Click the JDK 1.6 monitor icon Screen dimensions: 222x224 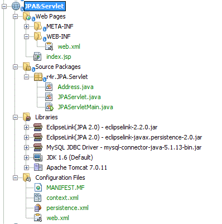pyautogui.click(x=38, y=157)
